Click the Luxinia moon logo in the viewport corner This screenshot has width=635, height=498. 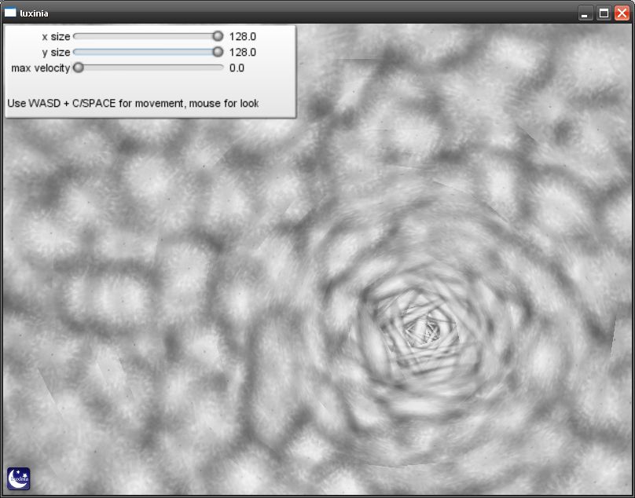[x=18, y=478]
